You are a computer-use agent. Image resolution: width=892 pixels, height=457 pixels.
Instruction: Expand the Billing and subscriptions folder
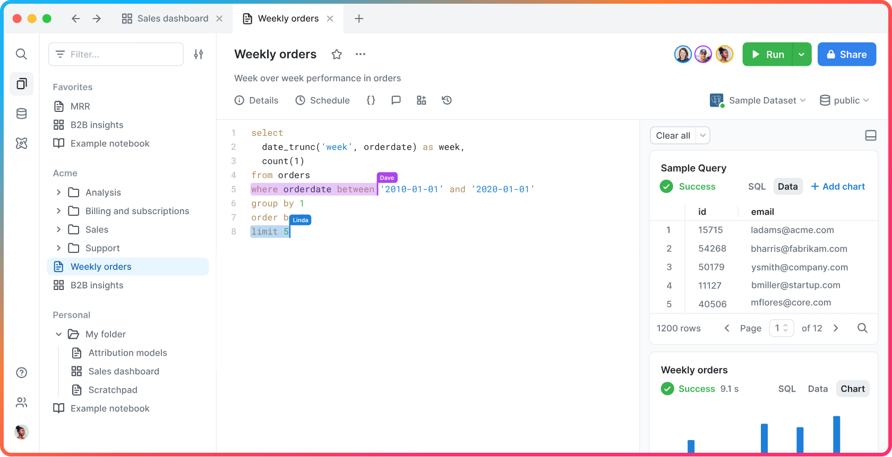58,211
